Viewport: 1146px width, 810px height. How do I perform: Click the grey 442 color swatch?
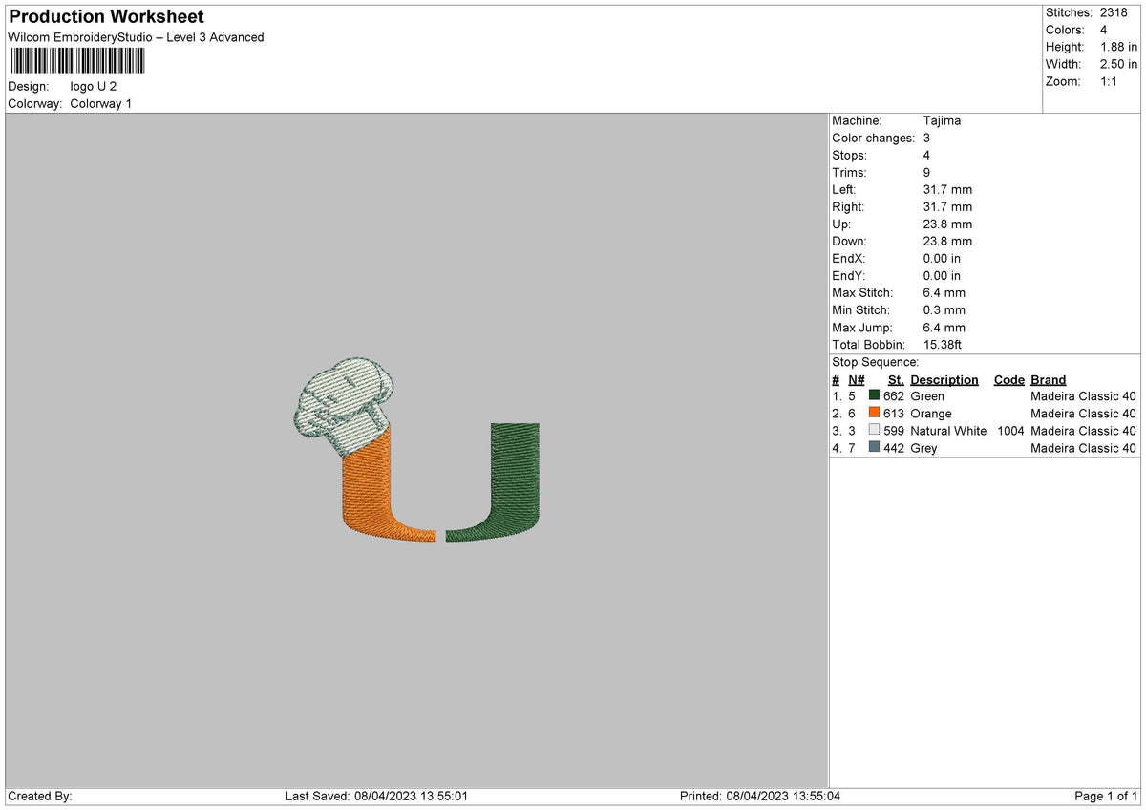874,447
